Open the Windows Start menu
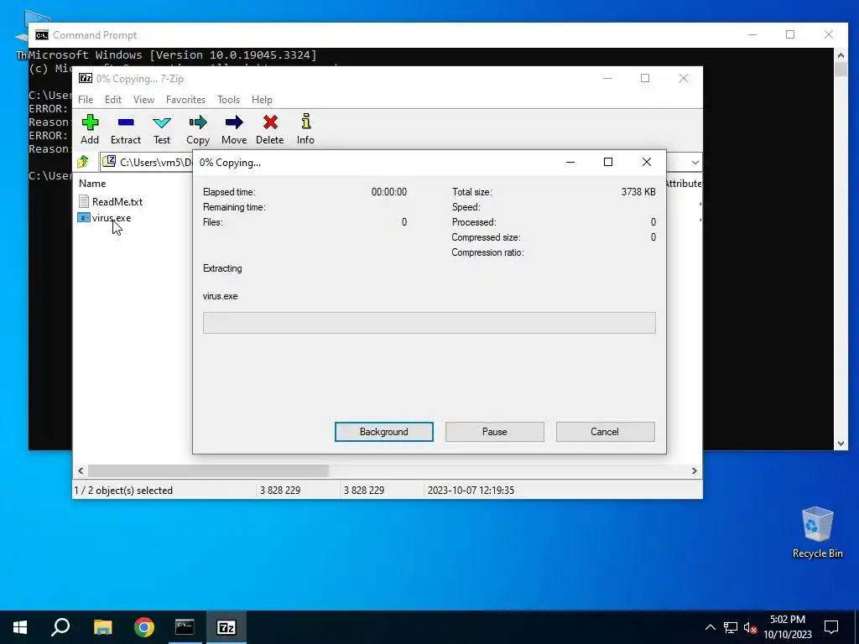 (x=20, y=627)
